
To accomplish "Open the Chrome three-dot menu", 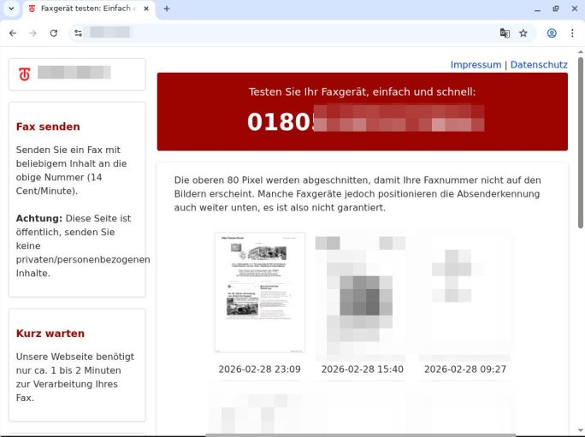I will 572,32.
